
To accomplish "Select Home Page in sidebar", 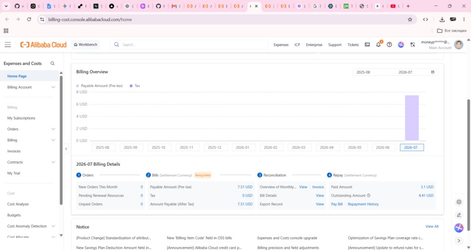I will coord(29,77).
